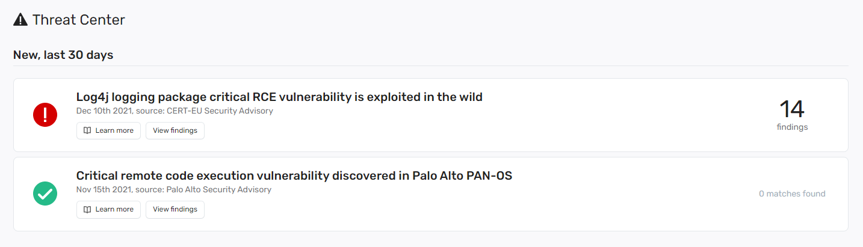Click the findings label under the 14 count
Viewport: 863px width, 247px height.
tap(792, 127)
